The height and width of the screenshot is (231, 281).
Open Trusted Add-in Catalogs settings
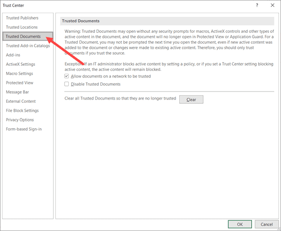pos(28,46)
